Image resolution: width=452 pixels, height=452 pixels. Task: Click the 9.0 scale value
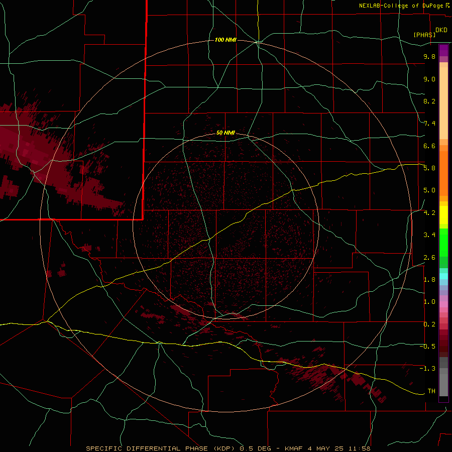point(429,79)
